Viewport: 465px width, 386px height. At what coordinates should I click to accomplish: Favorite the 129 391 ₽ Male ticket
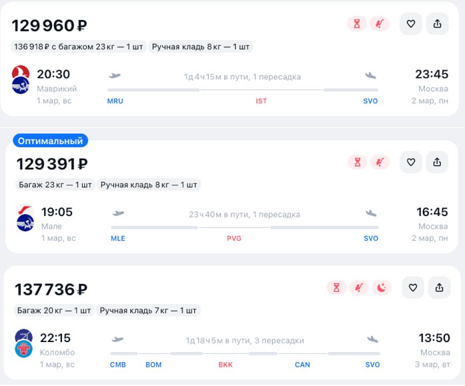click(x=411, y=162)
